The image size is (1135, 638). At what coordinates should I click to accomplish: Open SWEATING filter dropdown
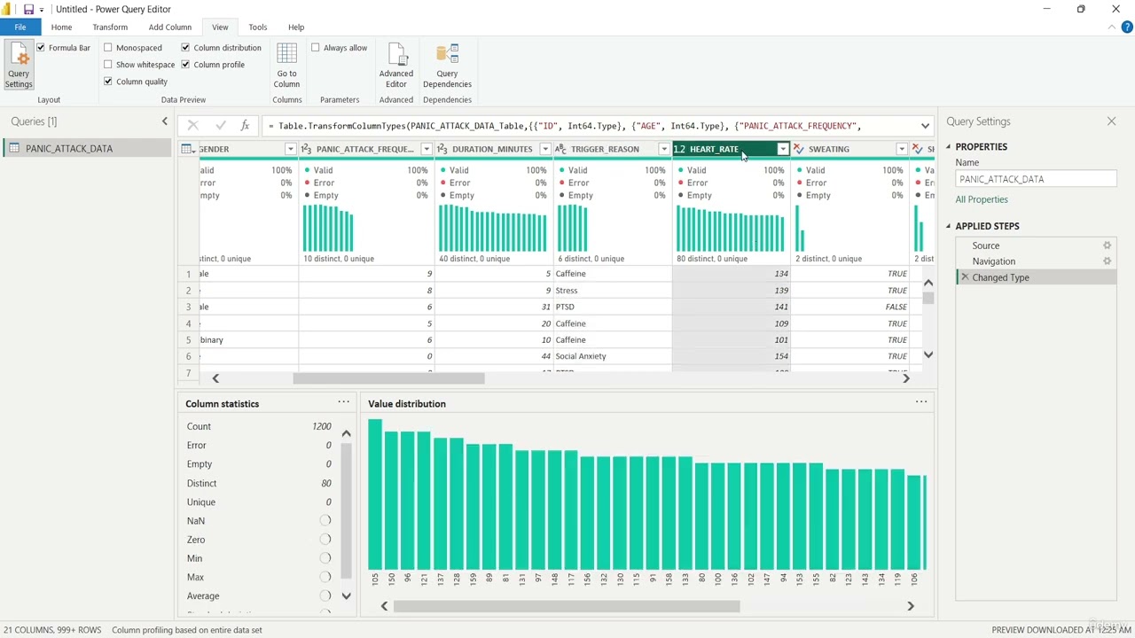click(x=902, y=149)
